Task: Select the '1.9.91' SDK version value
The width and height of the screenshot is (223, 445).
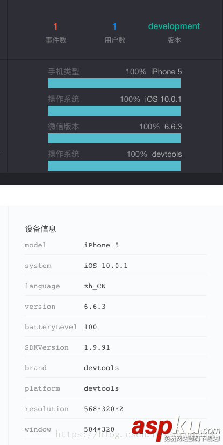Action: (x=97, y=347)
